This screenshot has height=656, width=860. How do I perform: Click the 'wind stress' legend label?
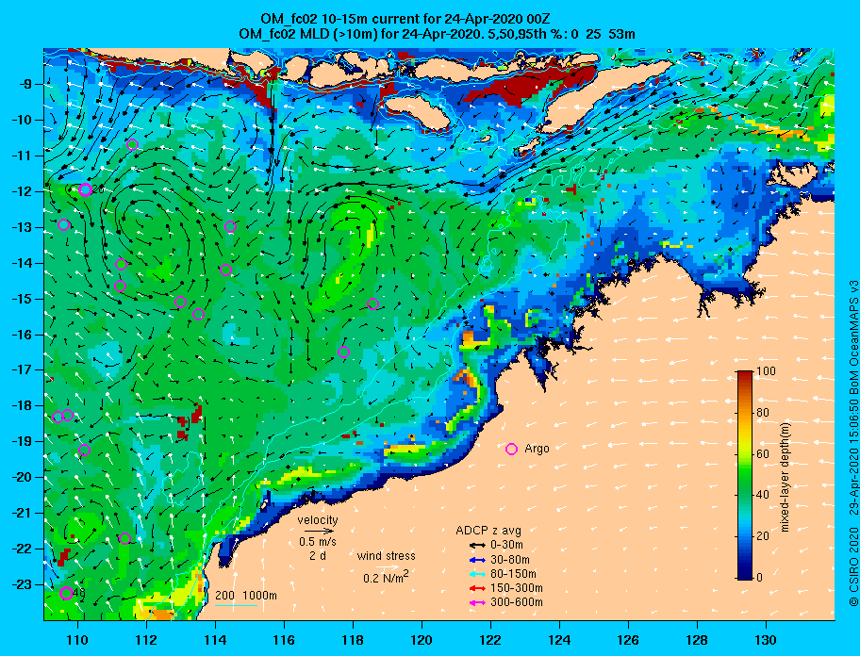[386, 556]
